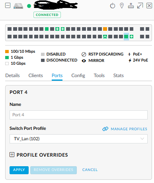The height and width of the screenshot is (183, 154).
Task: Open the Switch Port Profile dropdown
Action: pos(78,139)
